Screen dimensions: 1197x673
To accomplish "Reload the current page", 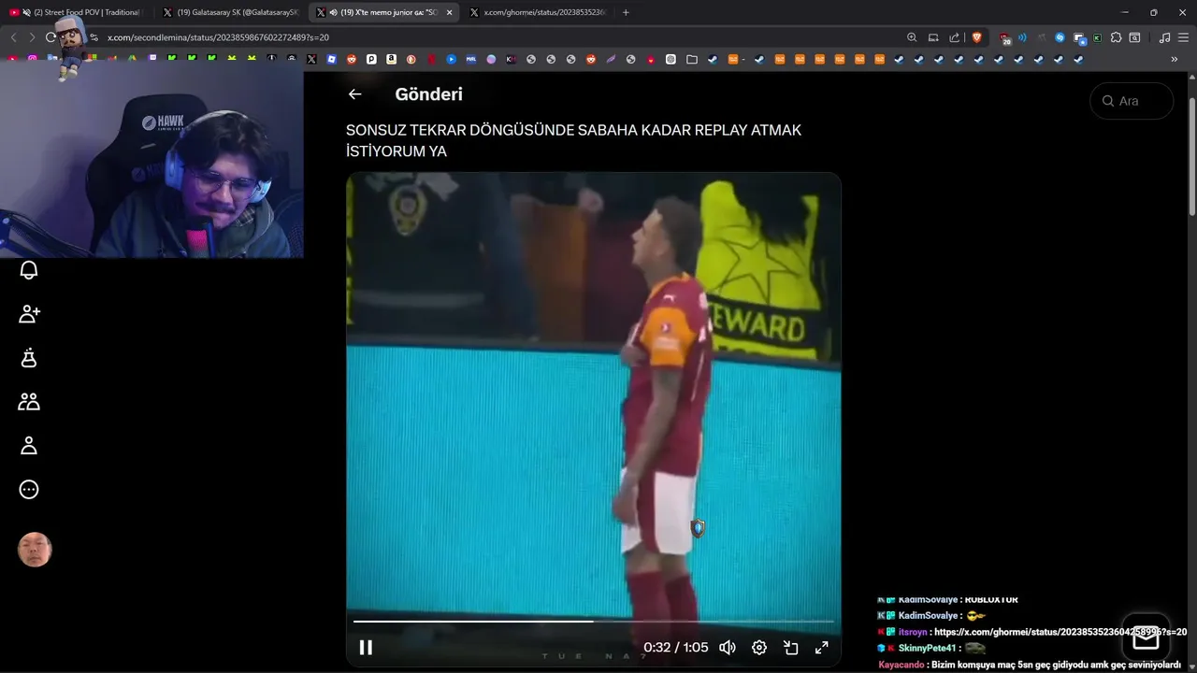I will pyautogui.click(x=50, y=37).
